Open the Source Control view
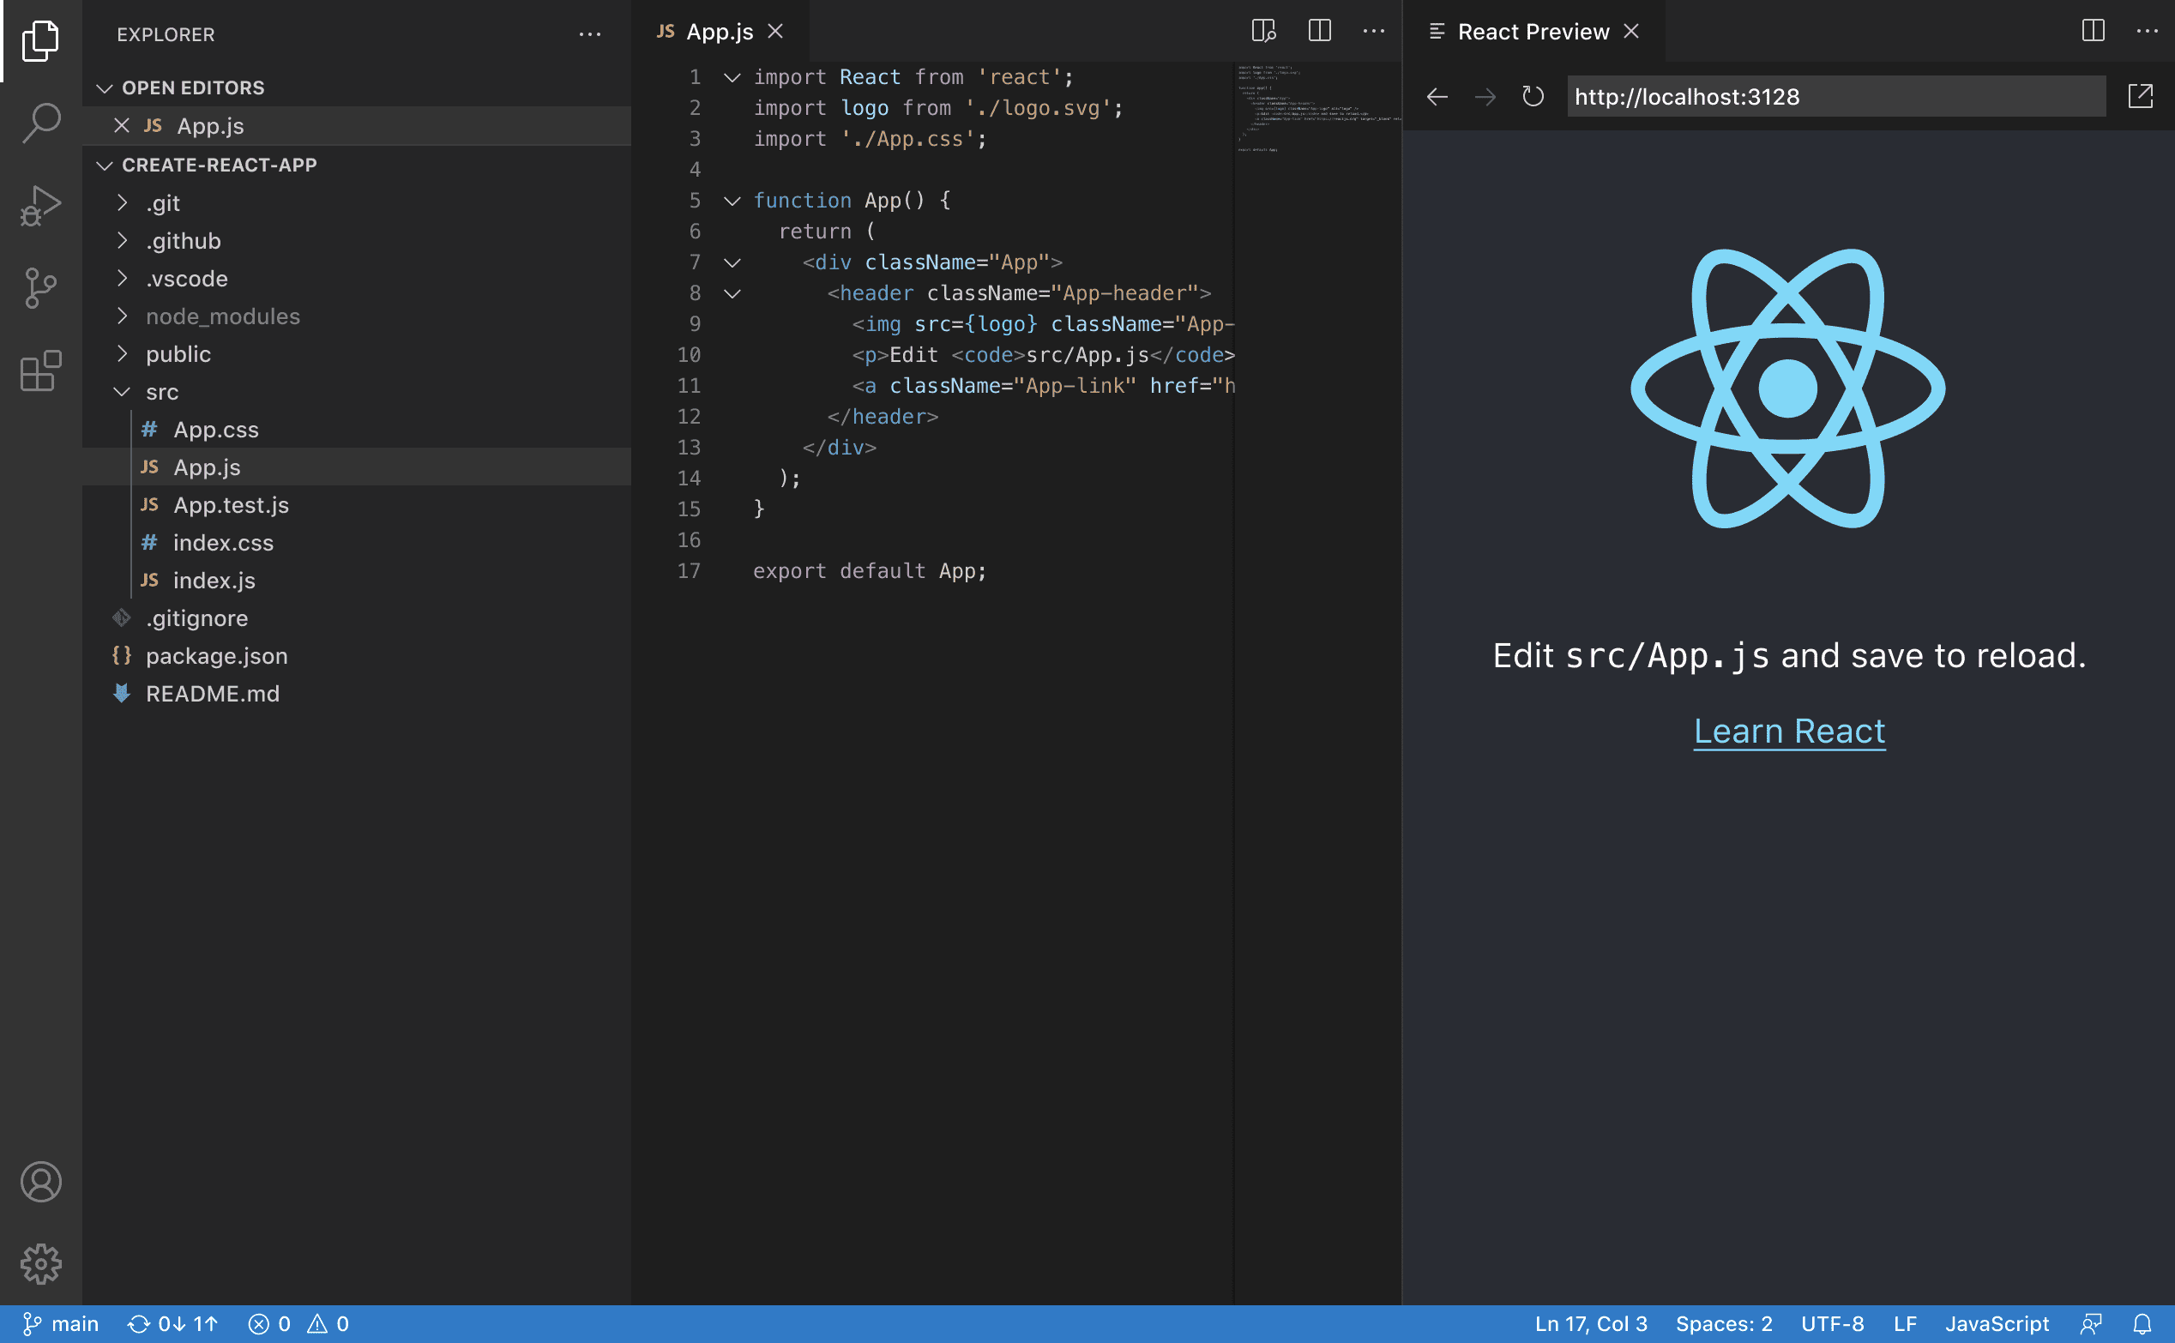Viewport: 2175px width, 1343px height. click(41, 288)
